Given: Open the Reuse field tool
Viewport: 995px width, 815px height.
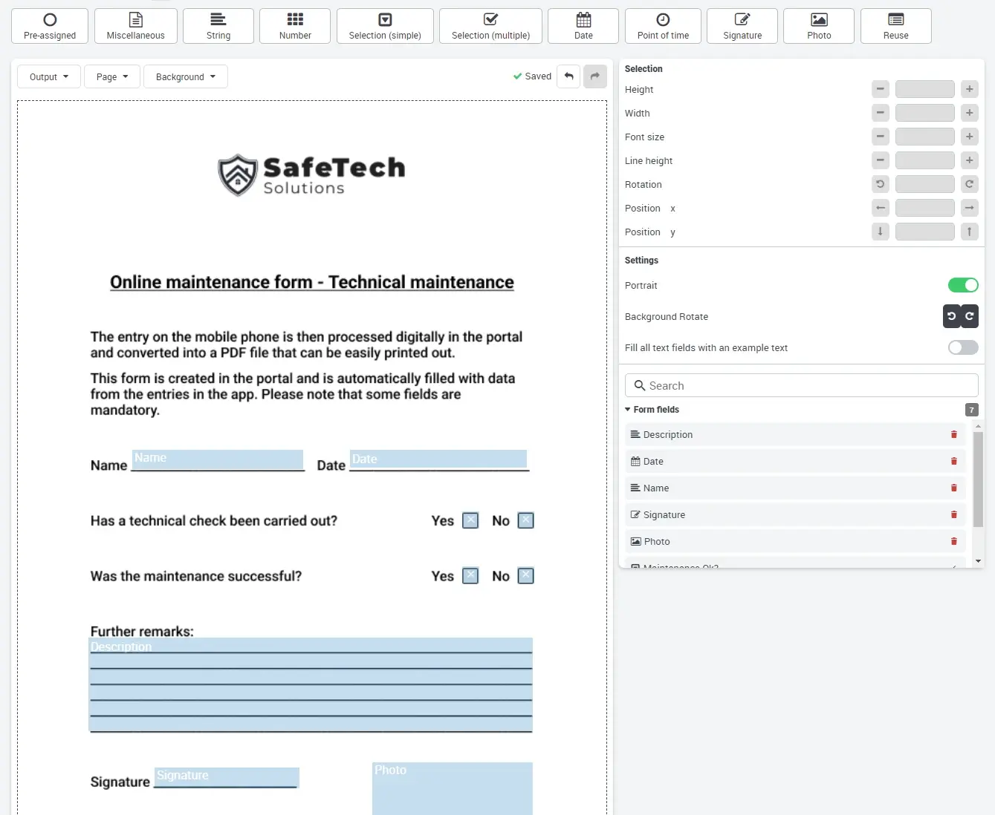Looking at the screenshot, I should [x=895, y=26].
